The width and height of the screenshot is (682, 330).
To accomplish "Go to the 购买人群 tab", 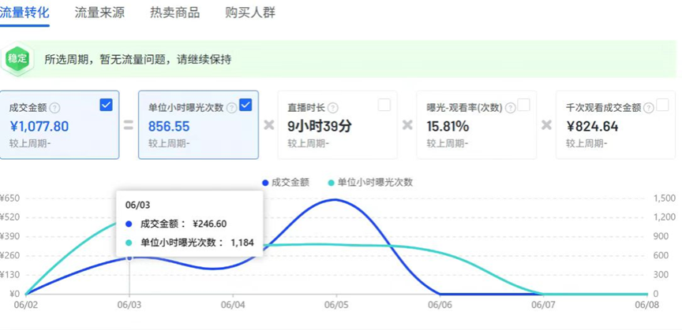I will 250,13.
